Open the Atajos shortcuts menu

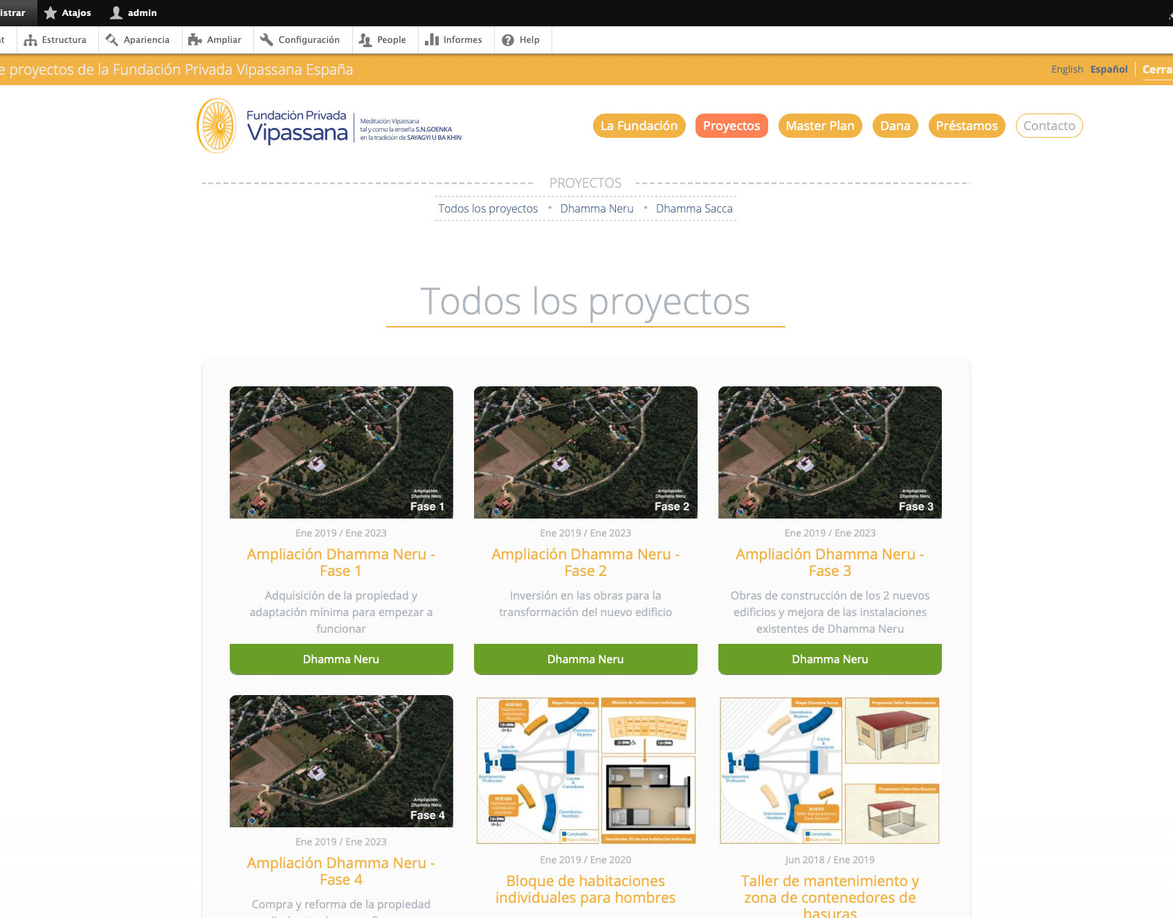pyautogui.click(x=68, y=12)
